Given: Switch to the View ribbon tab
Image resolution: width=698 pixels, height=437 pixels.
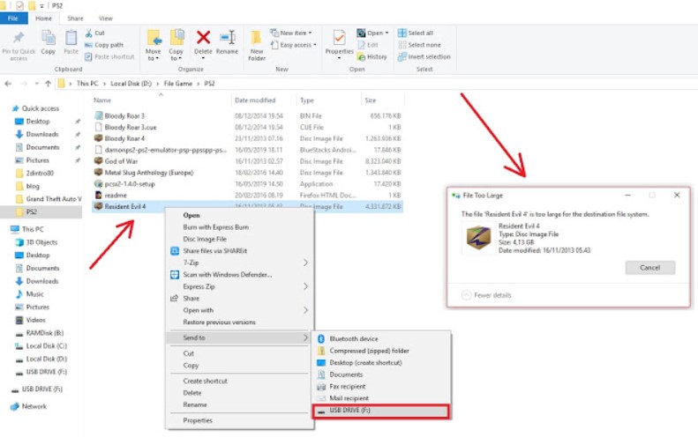Looking at the screenshot, I should (106, 19).
